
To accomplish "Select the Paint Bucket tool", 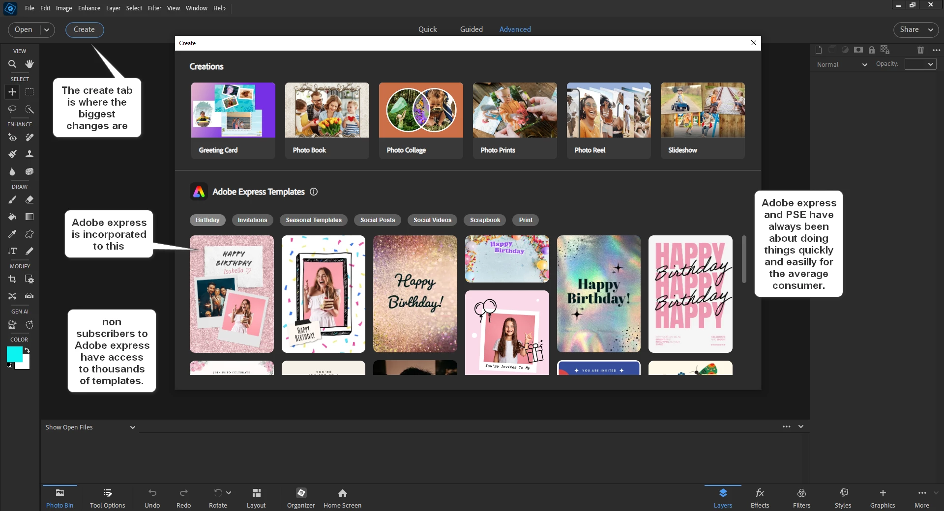I will coord(12,217).
